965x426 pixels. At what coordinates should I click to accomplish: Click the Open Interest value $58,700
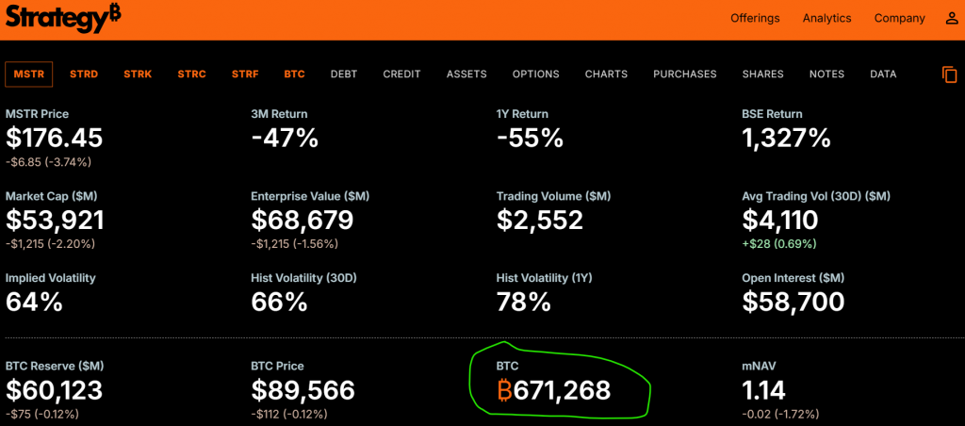click(x=793, y=302)
